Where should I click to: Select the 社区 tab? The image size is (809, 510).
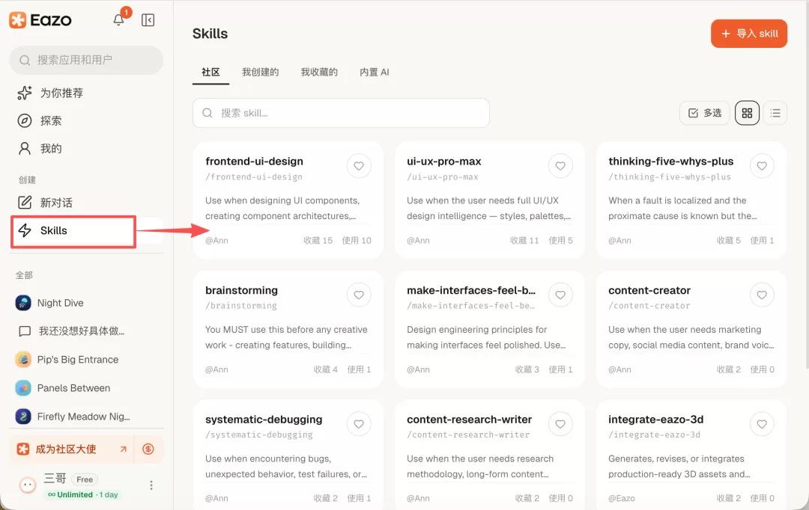[210, 72]
